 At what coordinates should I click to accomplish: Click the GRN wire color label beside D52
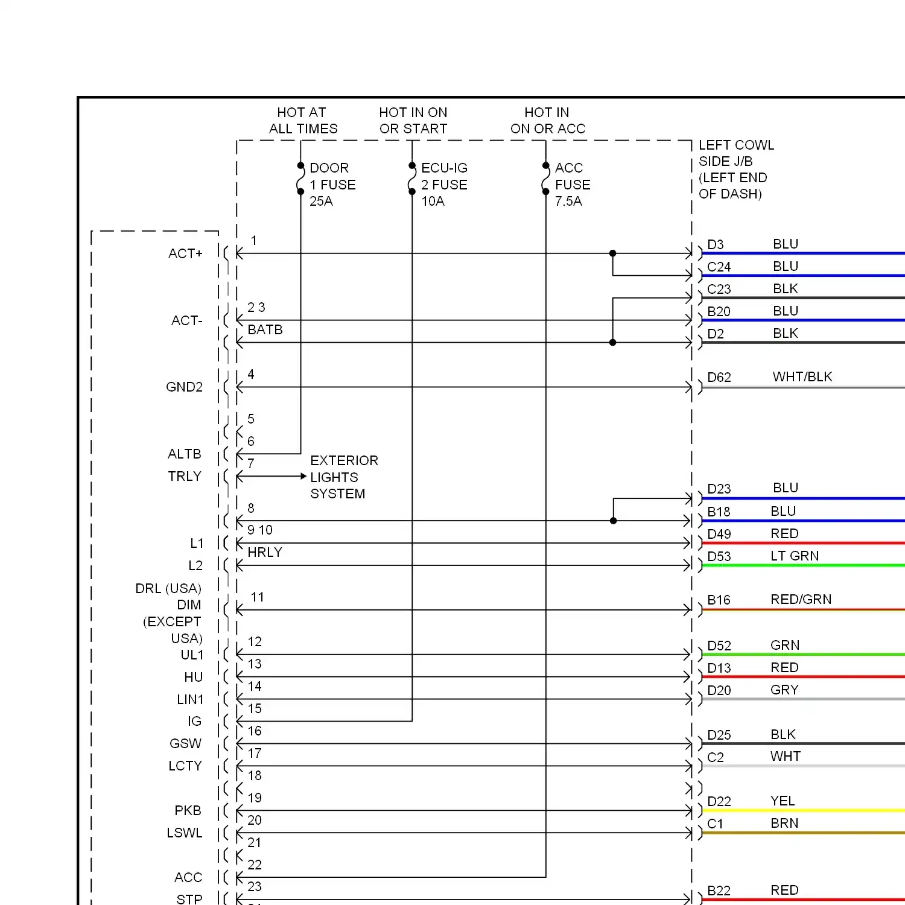(785, 645)
